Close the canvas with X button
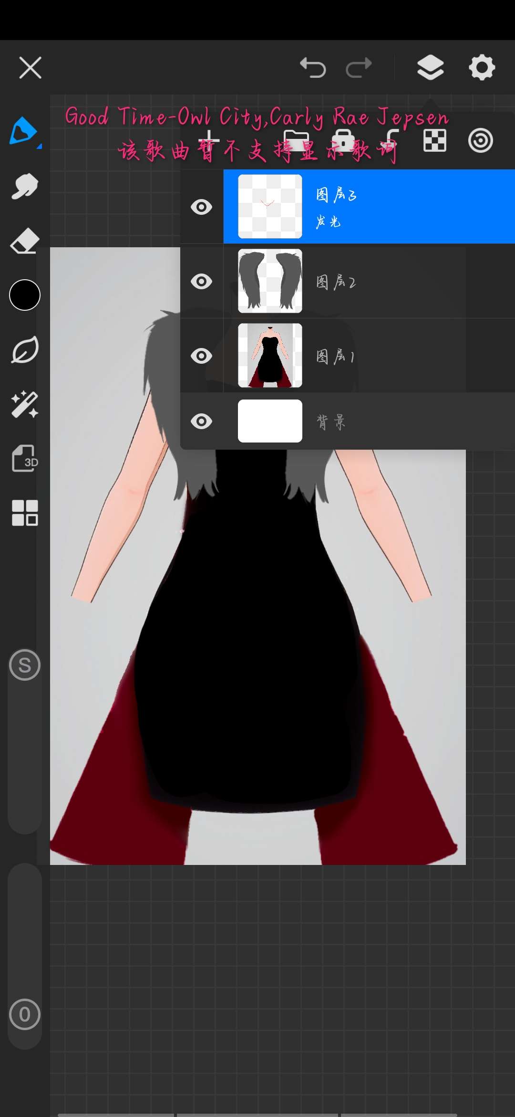 tap(31, 67)
